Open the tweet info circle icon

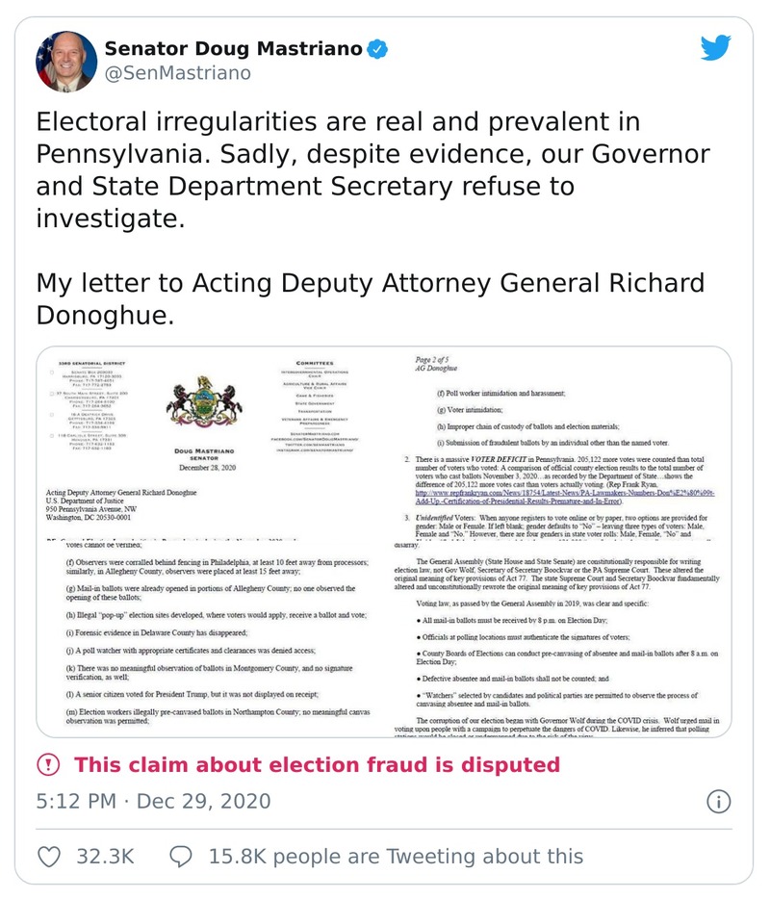(718, 801)
